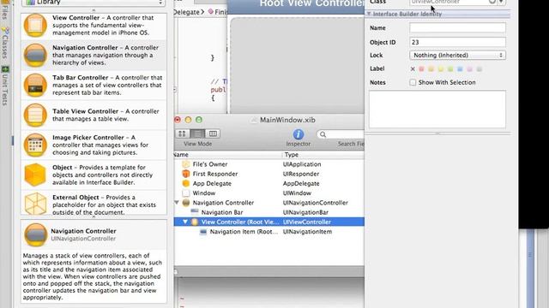Screen dimensions: 549x308
Task: Open the Files side tab
Action: point(5,10)
